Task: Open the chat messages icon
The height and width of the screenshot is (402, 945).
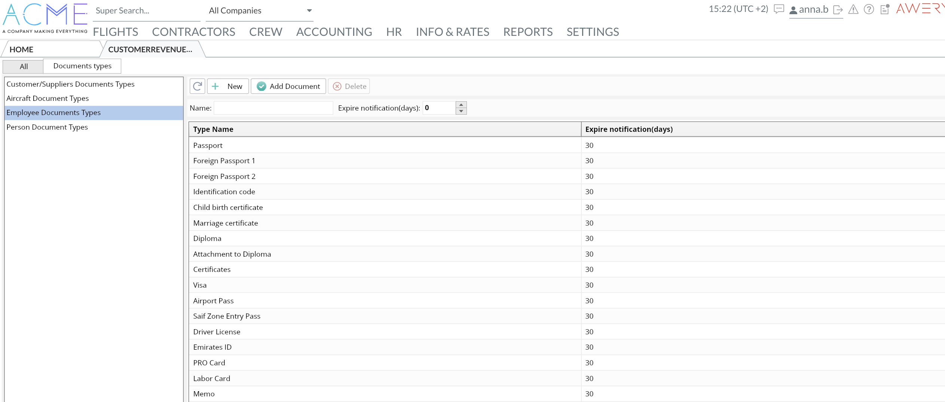Action: pos(779,9)
